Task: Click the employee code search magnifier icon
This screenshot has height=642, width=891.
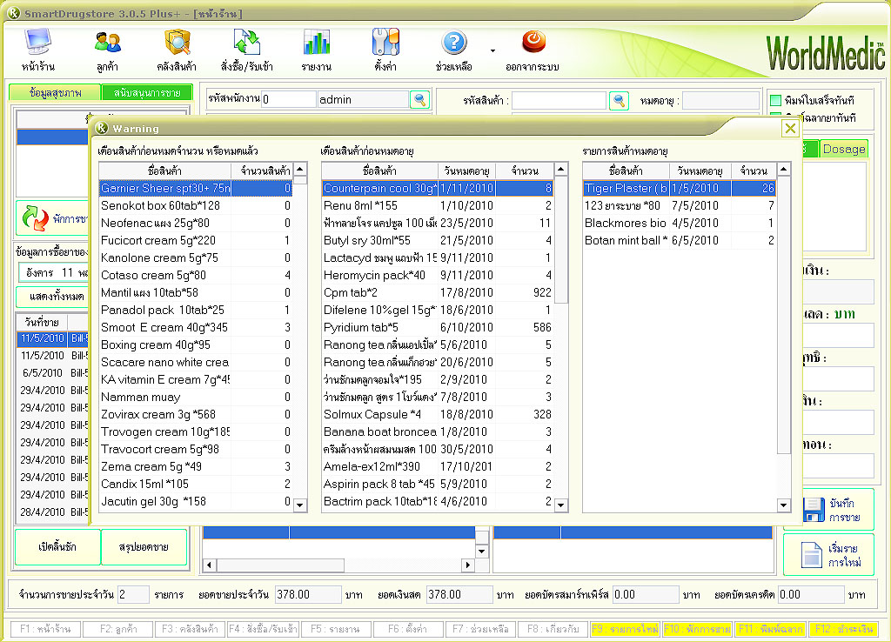Action: tap(420, 100)
